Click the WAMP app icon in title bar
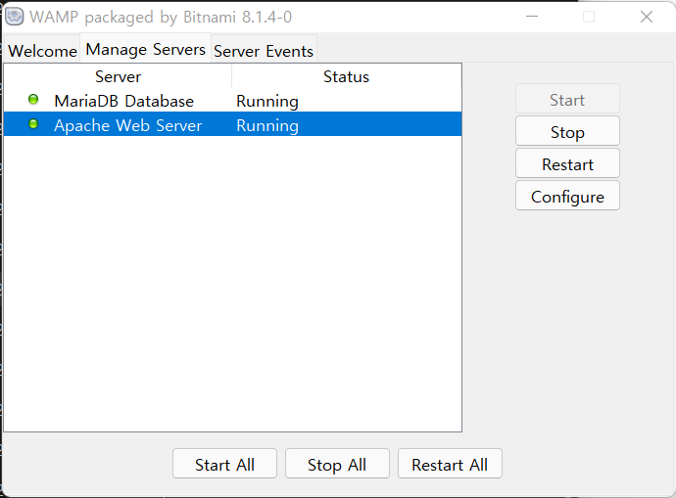 [15, 17]
